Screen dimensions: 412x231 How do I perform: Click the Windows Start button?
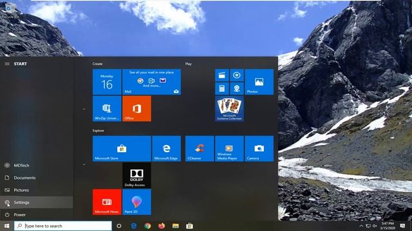point(7,226)
